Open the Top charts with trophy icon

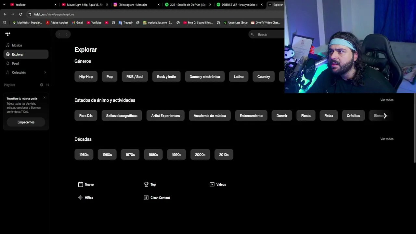pyautogui.click(x=150, y=185)
